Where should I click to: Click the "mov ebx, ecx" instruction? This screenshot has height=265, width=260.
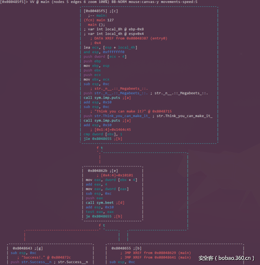click(x=96, y=80)
